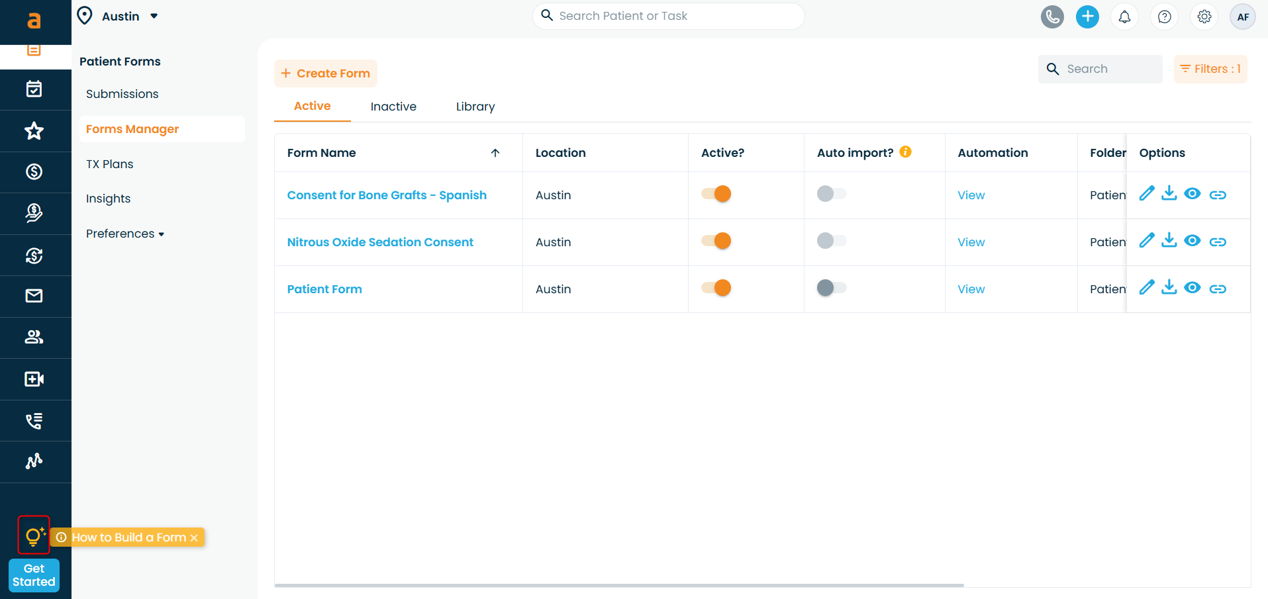Disable Active toggle for Patient Form
This screenshot has height=599, width=1268.
716,288
